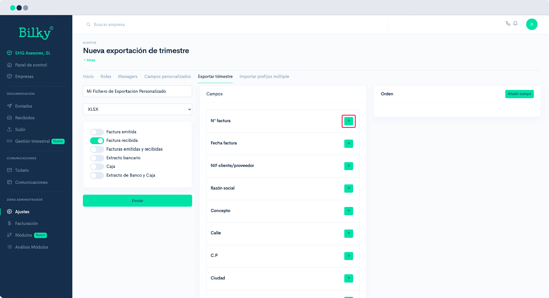Click the Ajustes gear icon
The height and width of the screenshot is (298, 549).
click(x=9, y=212)
